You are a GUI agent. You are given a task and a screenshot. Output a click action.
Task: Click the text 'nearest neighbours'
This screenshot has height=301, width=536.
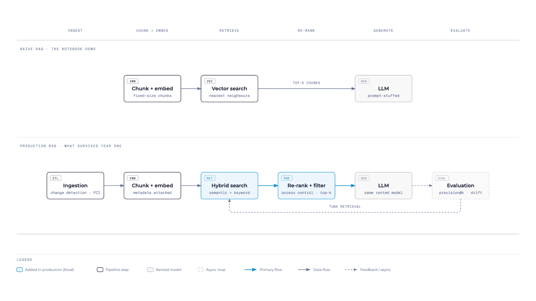229,96
